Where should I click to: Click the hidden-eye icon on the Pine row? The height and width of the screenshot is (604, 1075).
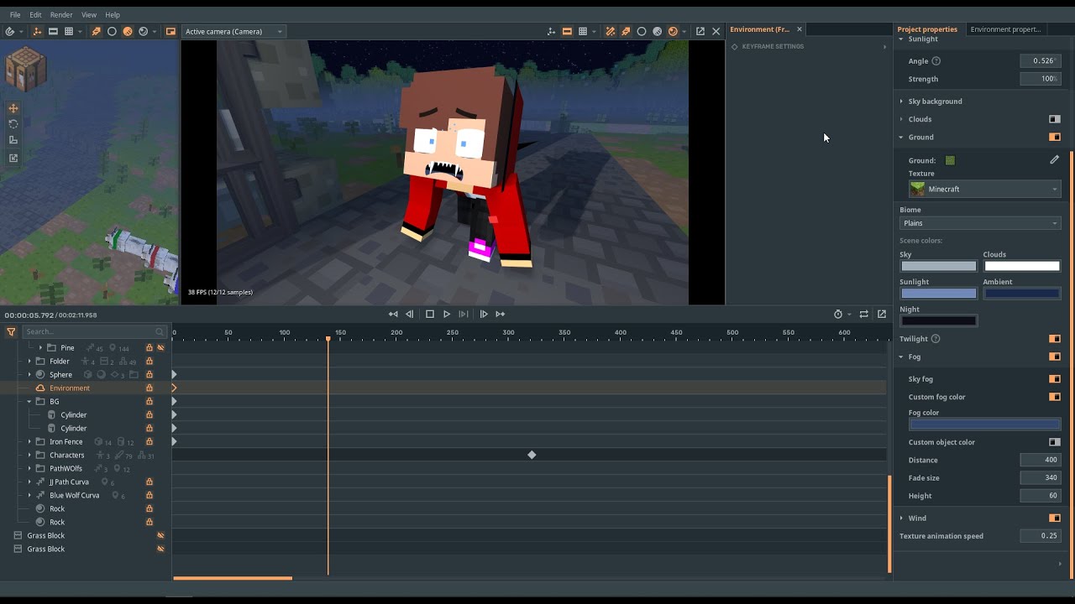tap(160, 348)
